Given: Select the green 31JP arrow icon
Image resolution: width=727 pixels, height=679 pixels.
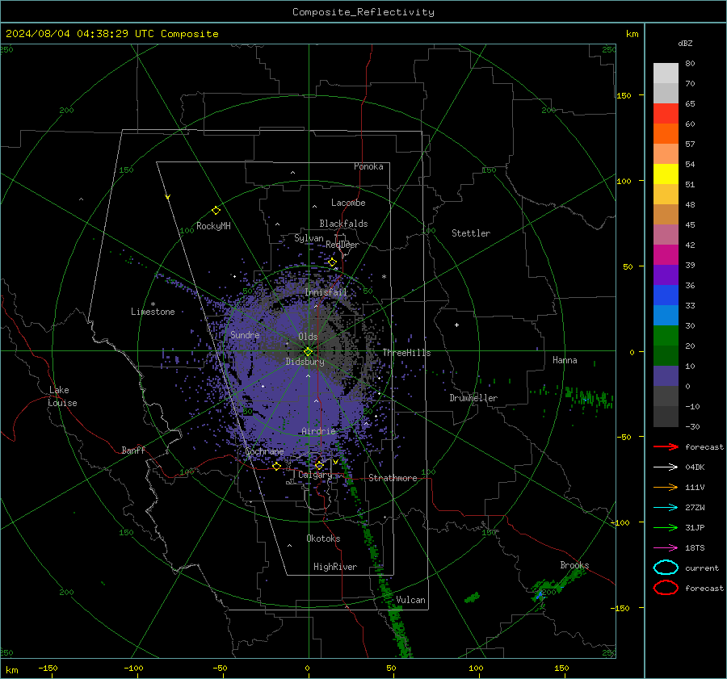Looking at the screenshot, I should click(x=666, y=527).
